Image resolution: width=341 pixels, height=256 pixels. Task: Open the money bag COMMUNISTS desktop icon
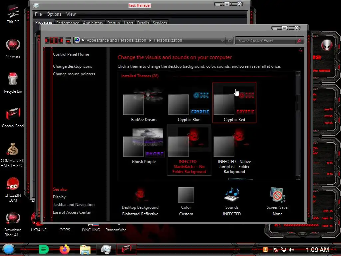click(13, 155)
